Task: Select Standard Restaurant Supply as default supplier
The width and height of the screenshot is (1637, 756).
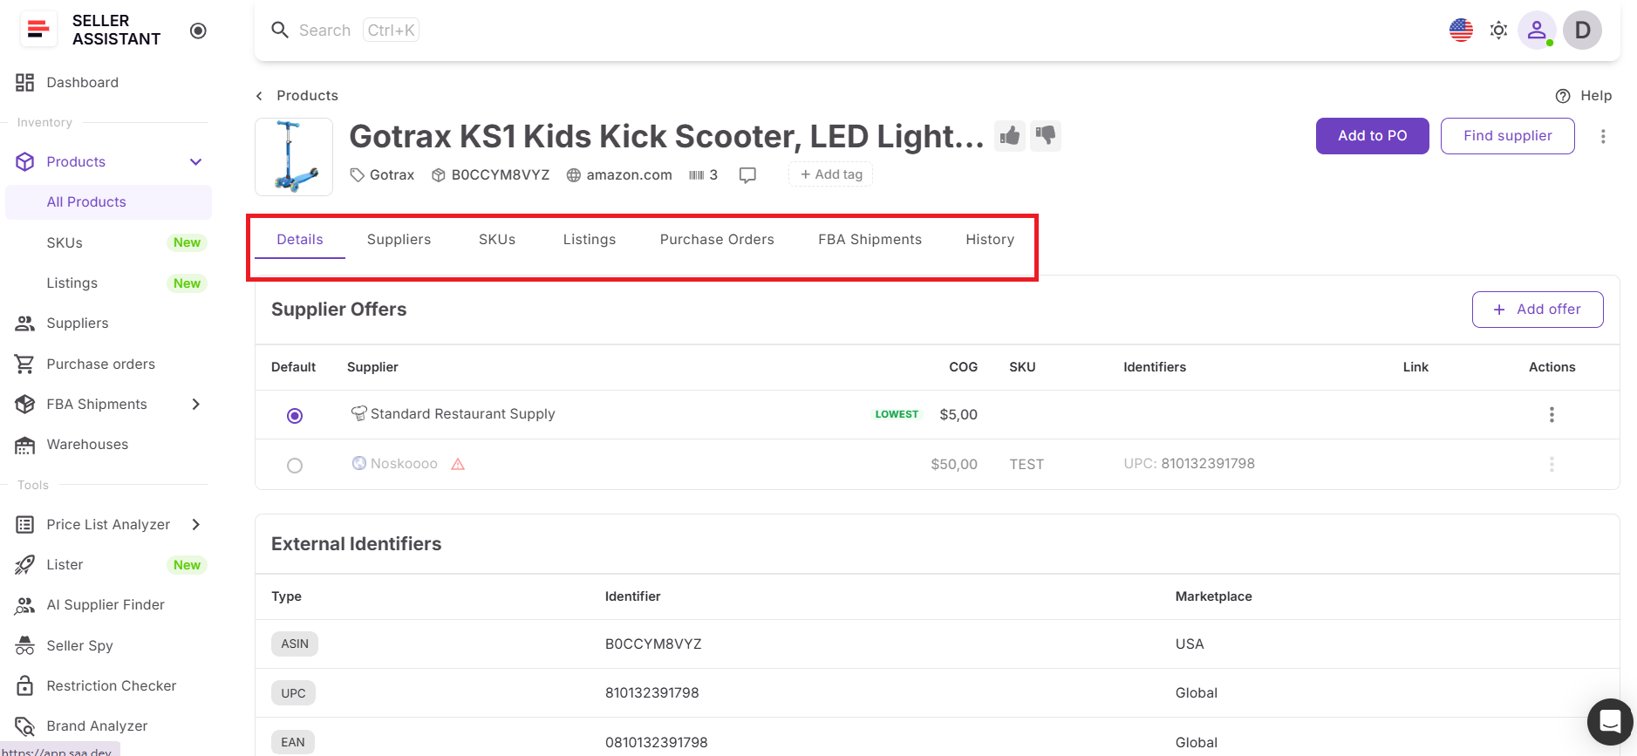Action: click(x=295, y=416)
